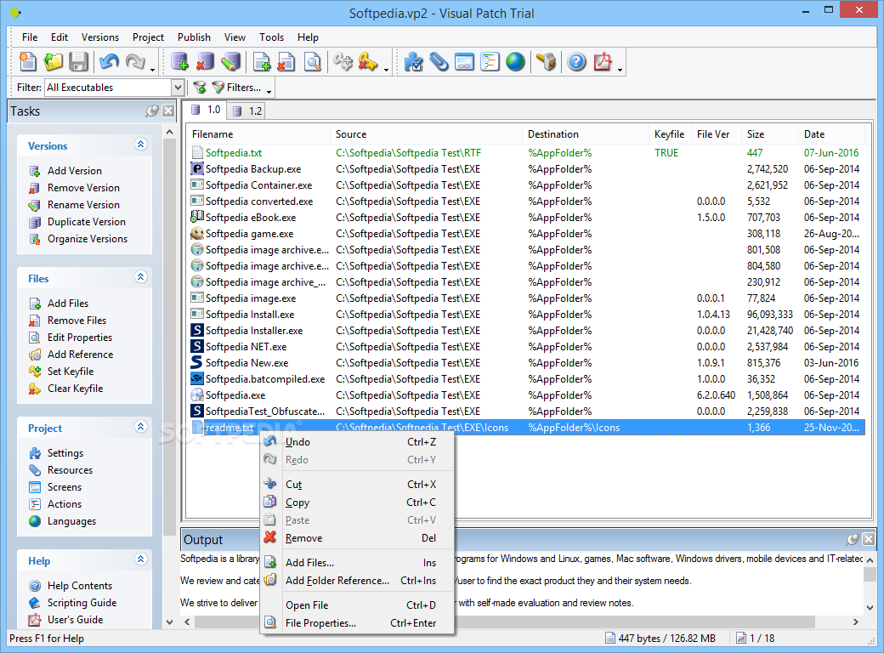The height and width of the screenshot is (653, 884).
Task: Sort by the Date column header
Action: [x=831, y=134]
